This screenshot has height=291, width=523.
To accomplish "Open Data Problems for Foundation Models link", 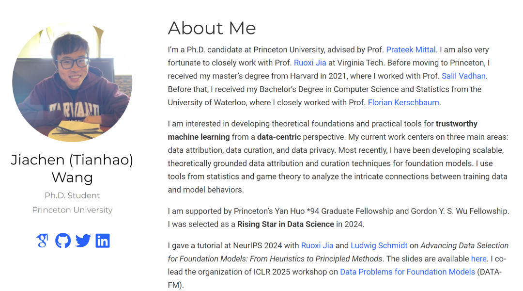I will click(407, 272).
